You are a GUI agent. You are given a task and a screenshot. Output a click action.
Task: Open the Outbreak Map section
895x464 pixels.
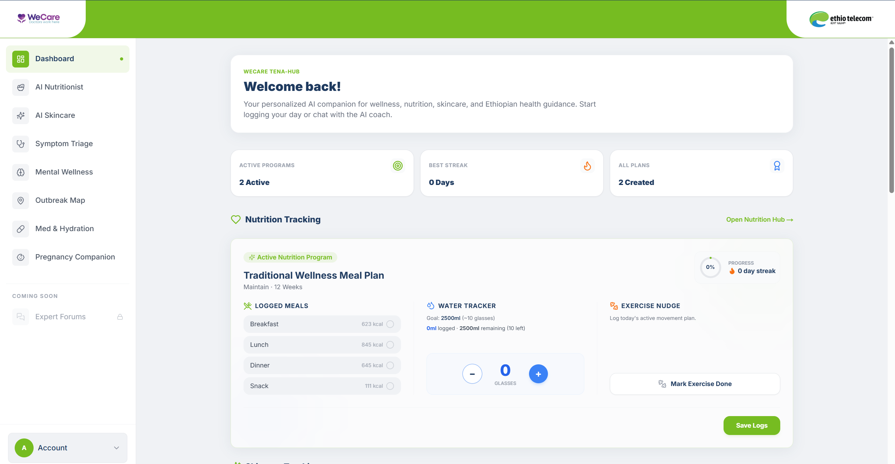coord(68,200)
